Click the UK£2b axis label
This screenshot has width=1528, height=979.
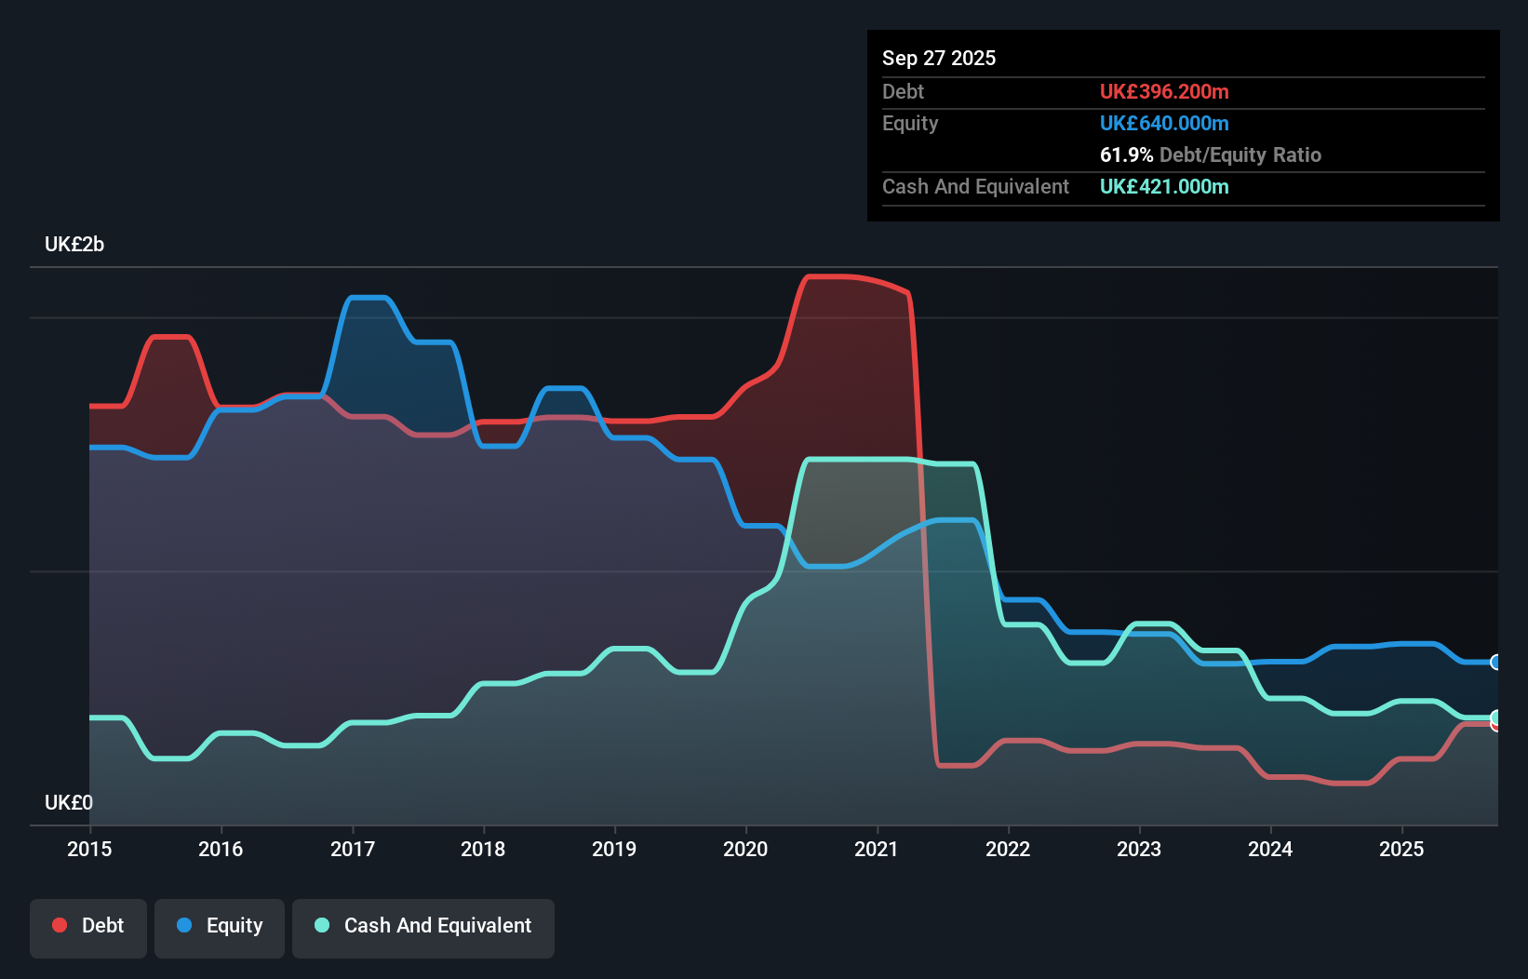point(74,244)
